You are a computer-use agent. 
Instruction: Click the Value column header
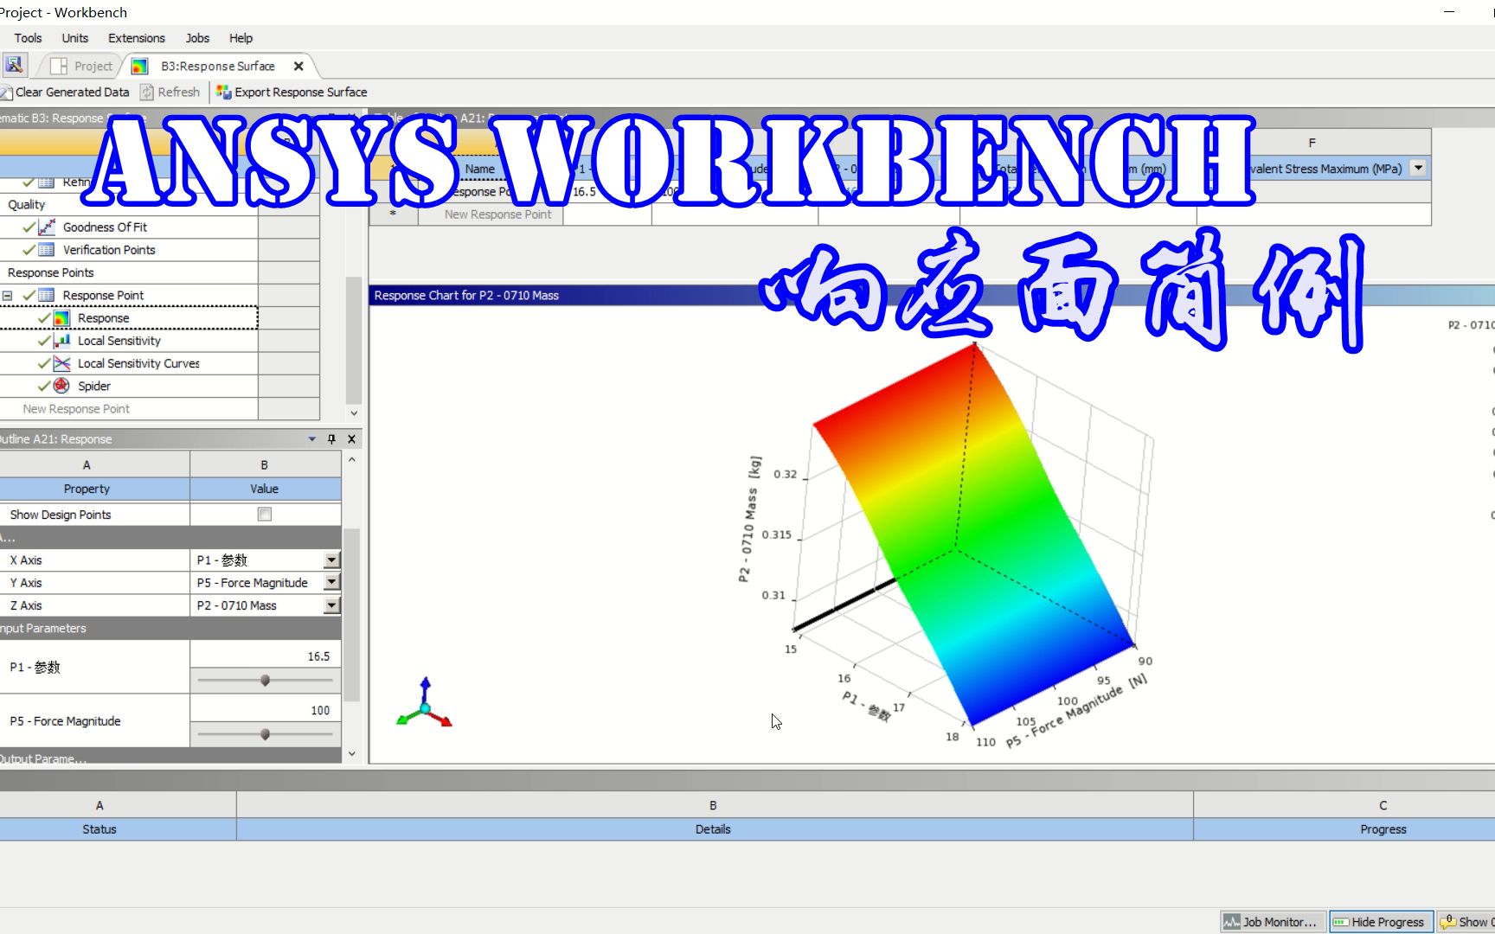tap(265, 489)
